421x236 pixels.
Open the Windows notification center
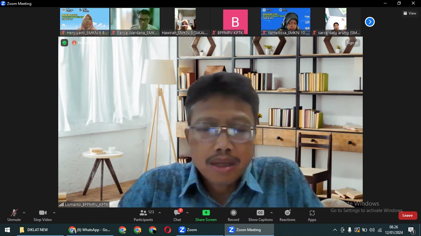pos(411,230)
